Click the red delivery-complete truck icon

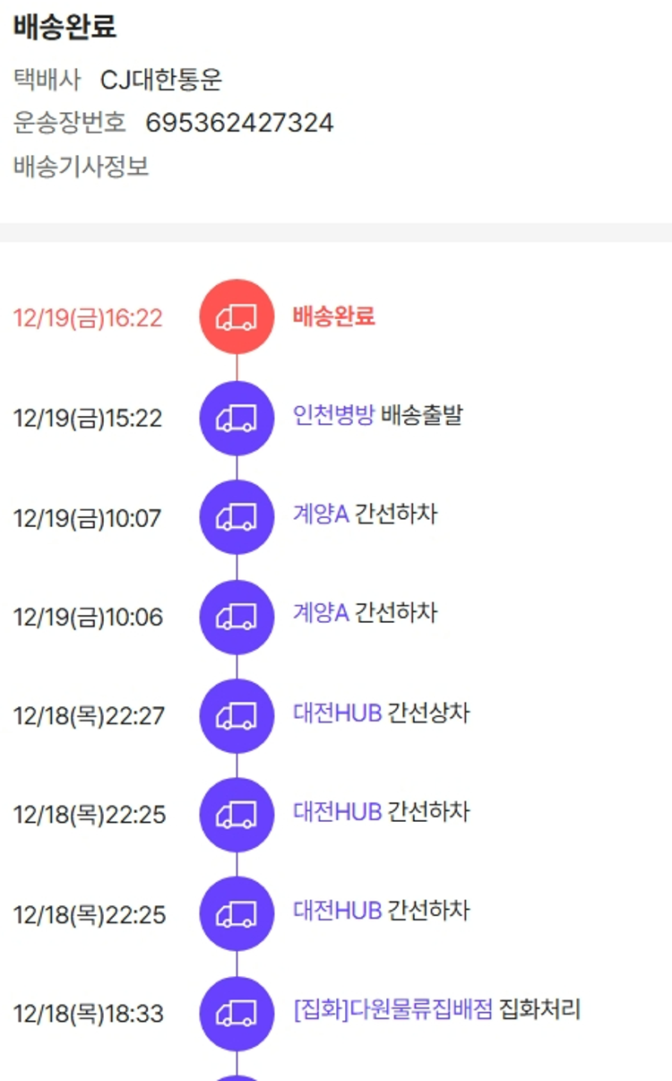pos(237,316)
